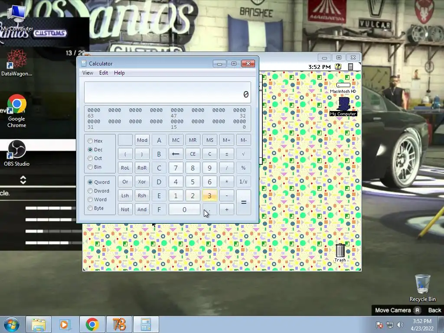
Task: Select Macintosh HD drive icon
Action: (343, 88)
